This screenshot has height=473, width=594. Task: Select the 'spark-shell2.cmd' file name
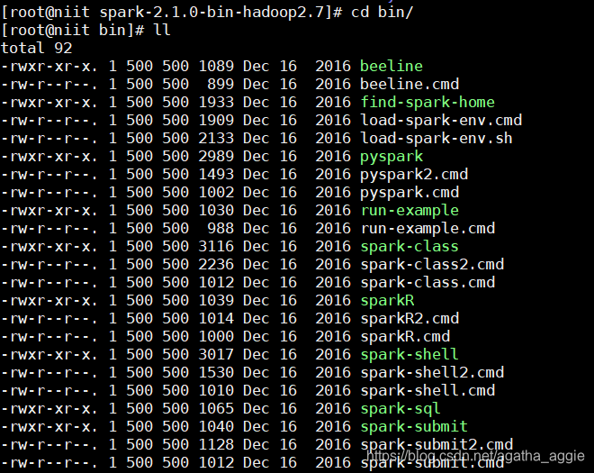point(432,372)
